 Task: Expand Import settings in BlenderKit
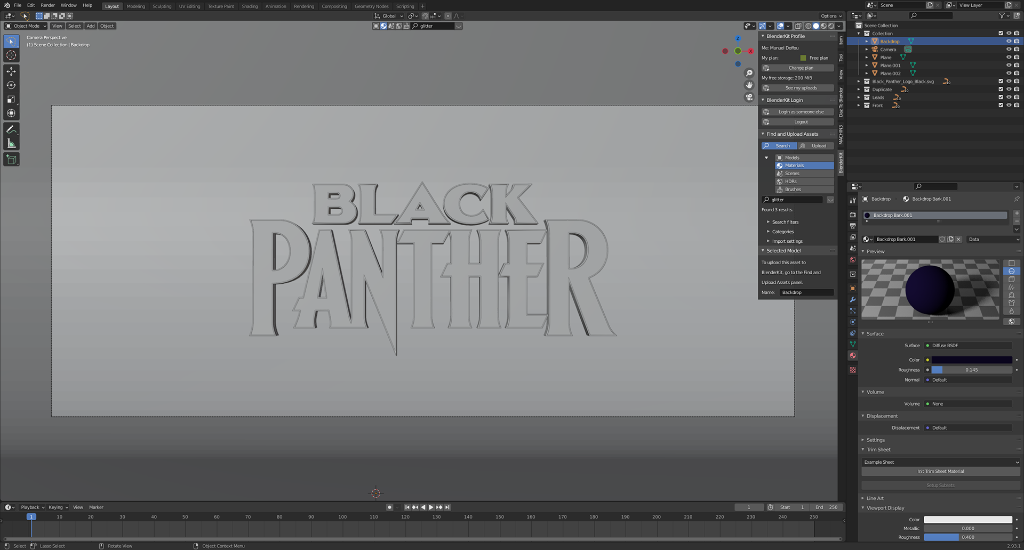click(787, 241)
